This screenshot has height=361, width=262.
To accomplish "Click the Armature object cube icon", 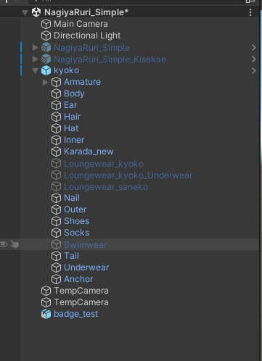I will pos(56,82).
